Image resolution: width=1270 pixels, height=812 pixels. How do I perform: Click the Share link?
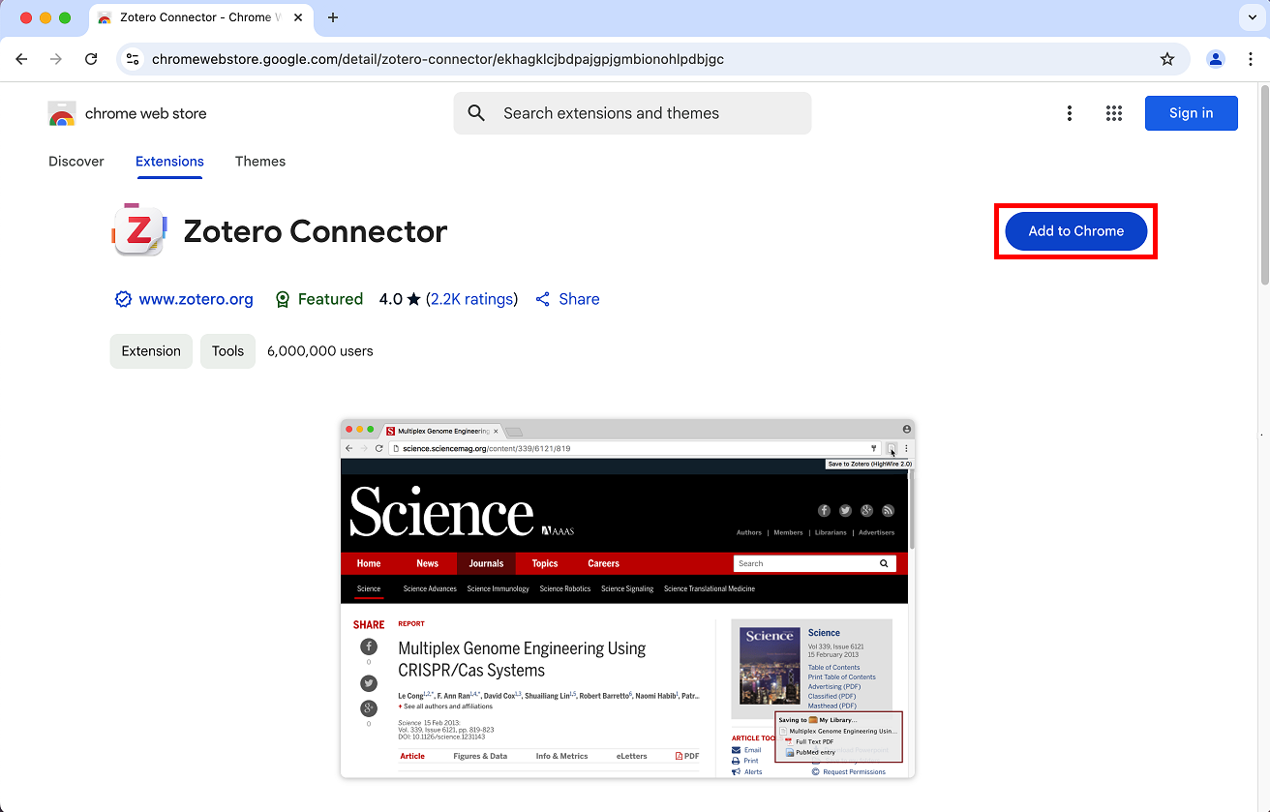(x=578, y=299)
